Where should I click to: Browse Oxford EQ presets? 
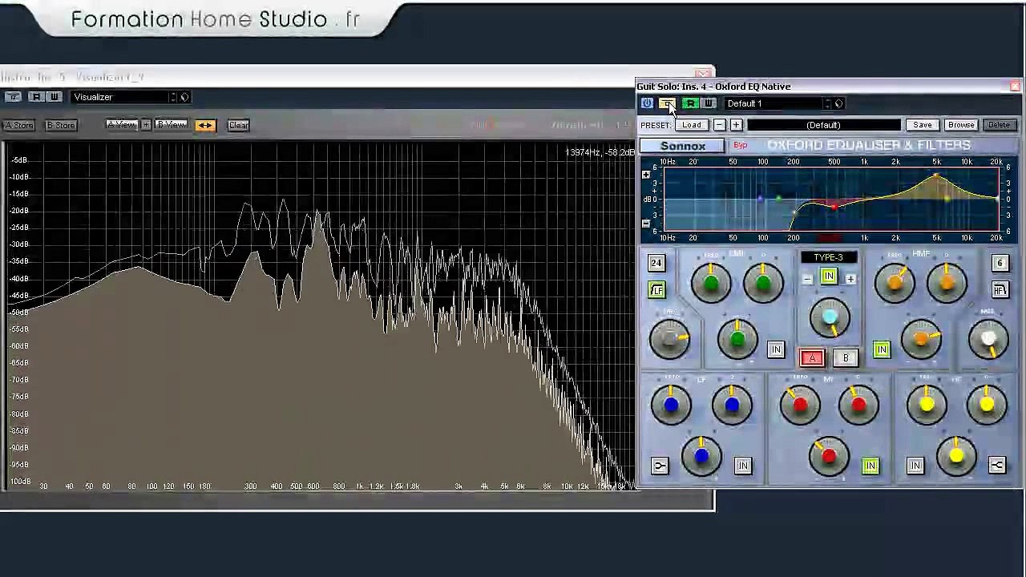pyautogui.click(x=960, y=125)
